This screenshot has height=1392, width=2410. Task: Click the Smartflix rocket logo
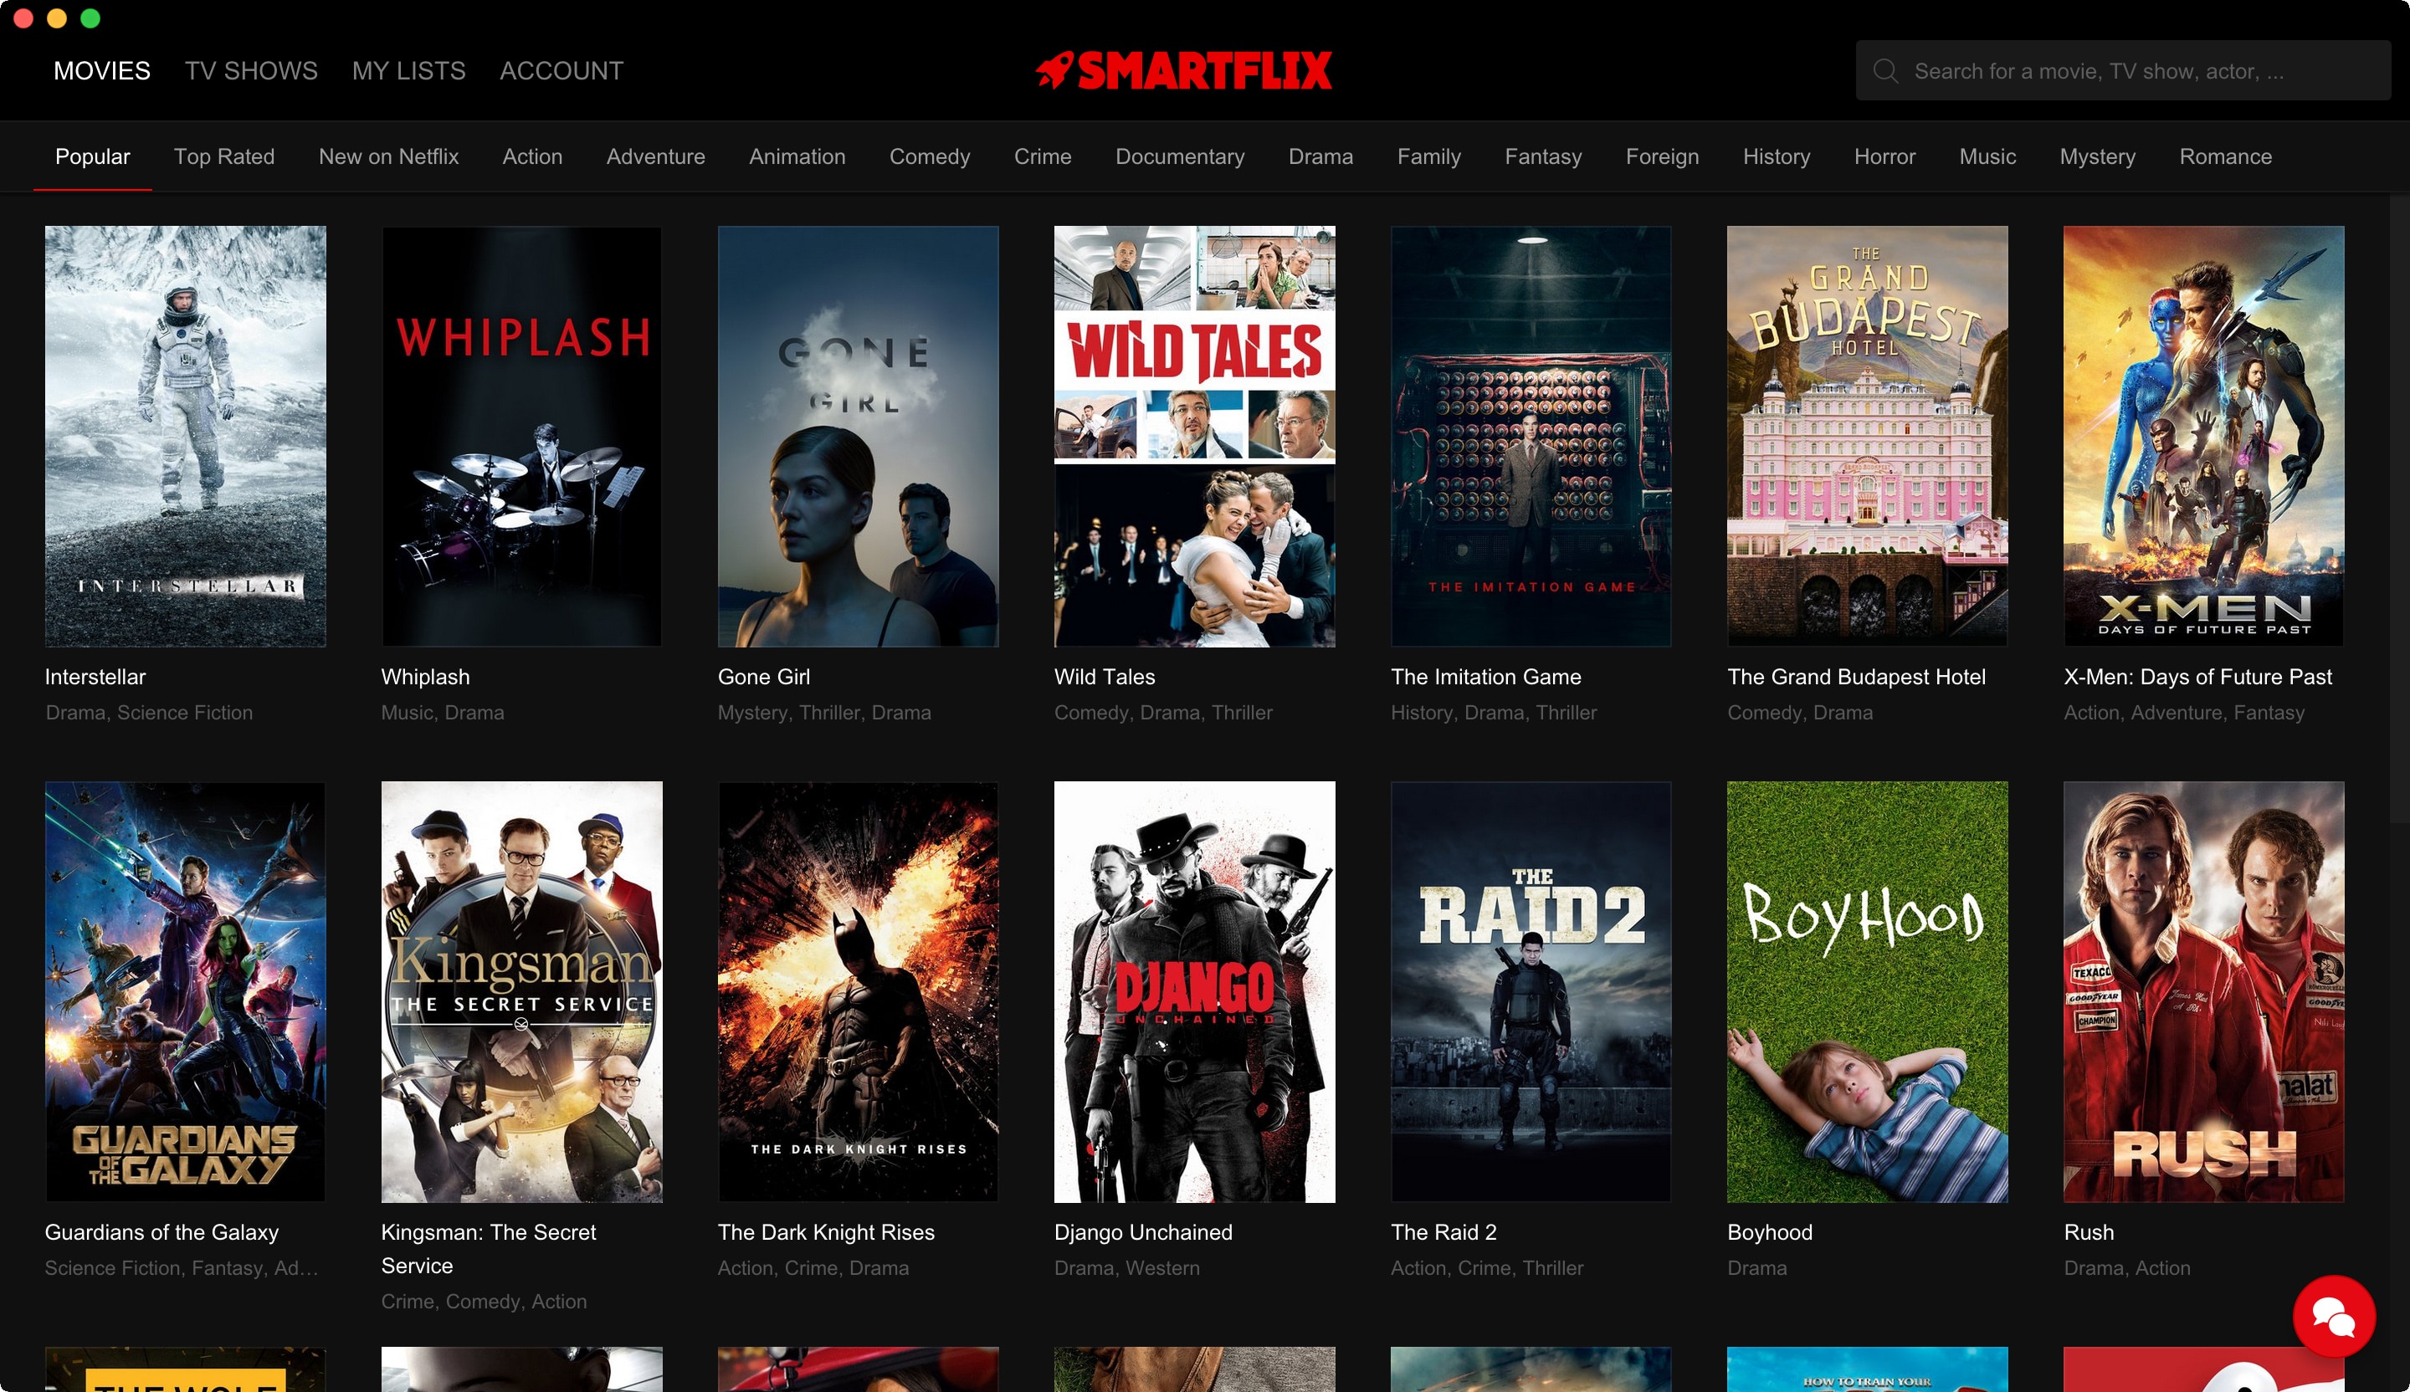pos(1184,69)
